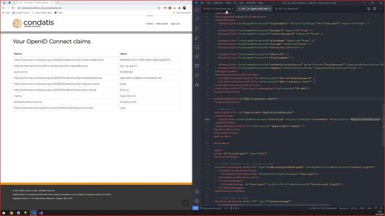Open Chrome three-dot menu
Image resolution: width=385 pixels, height=216 pixels.
tap(189, 8)
